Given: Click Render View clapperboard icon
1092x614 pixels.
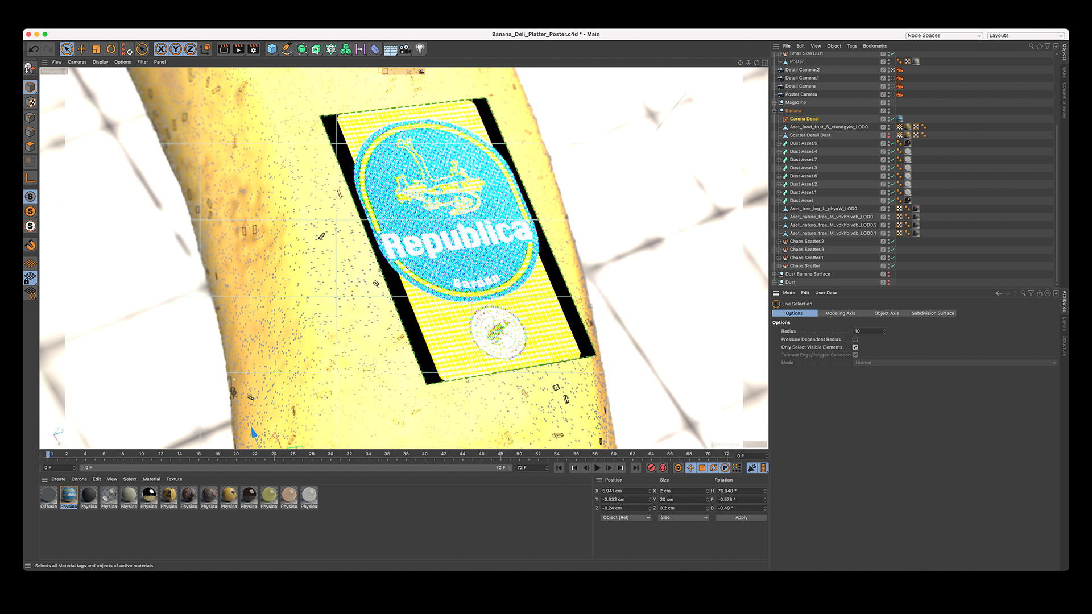Looking at the screenshot, I should [x=224, y=49].
